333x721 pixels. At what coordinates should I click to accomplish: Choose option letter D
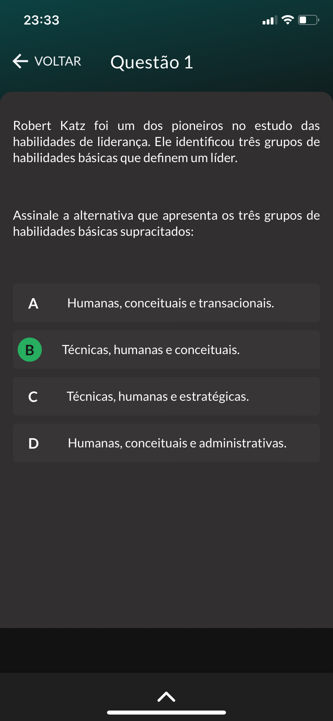[33, 443]
